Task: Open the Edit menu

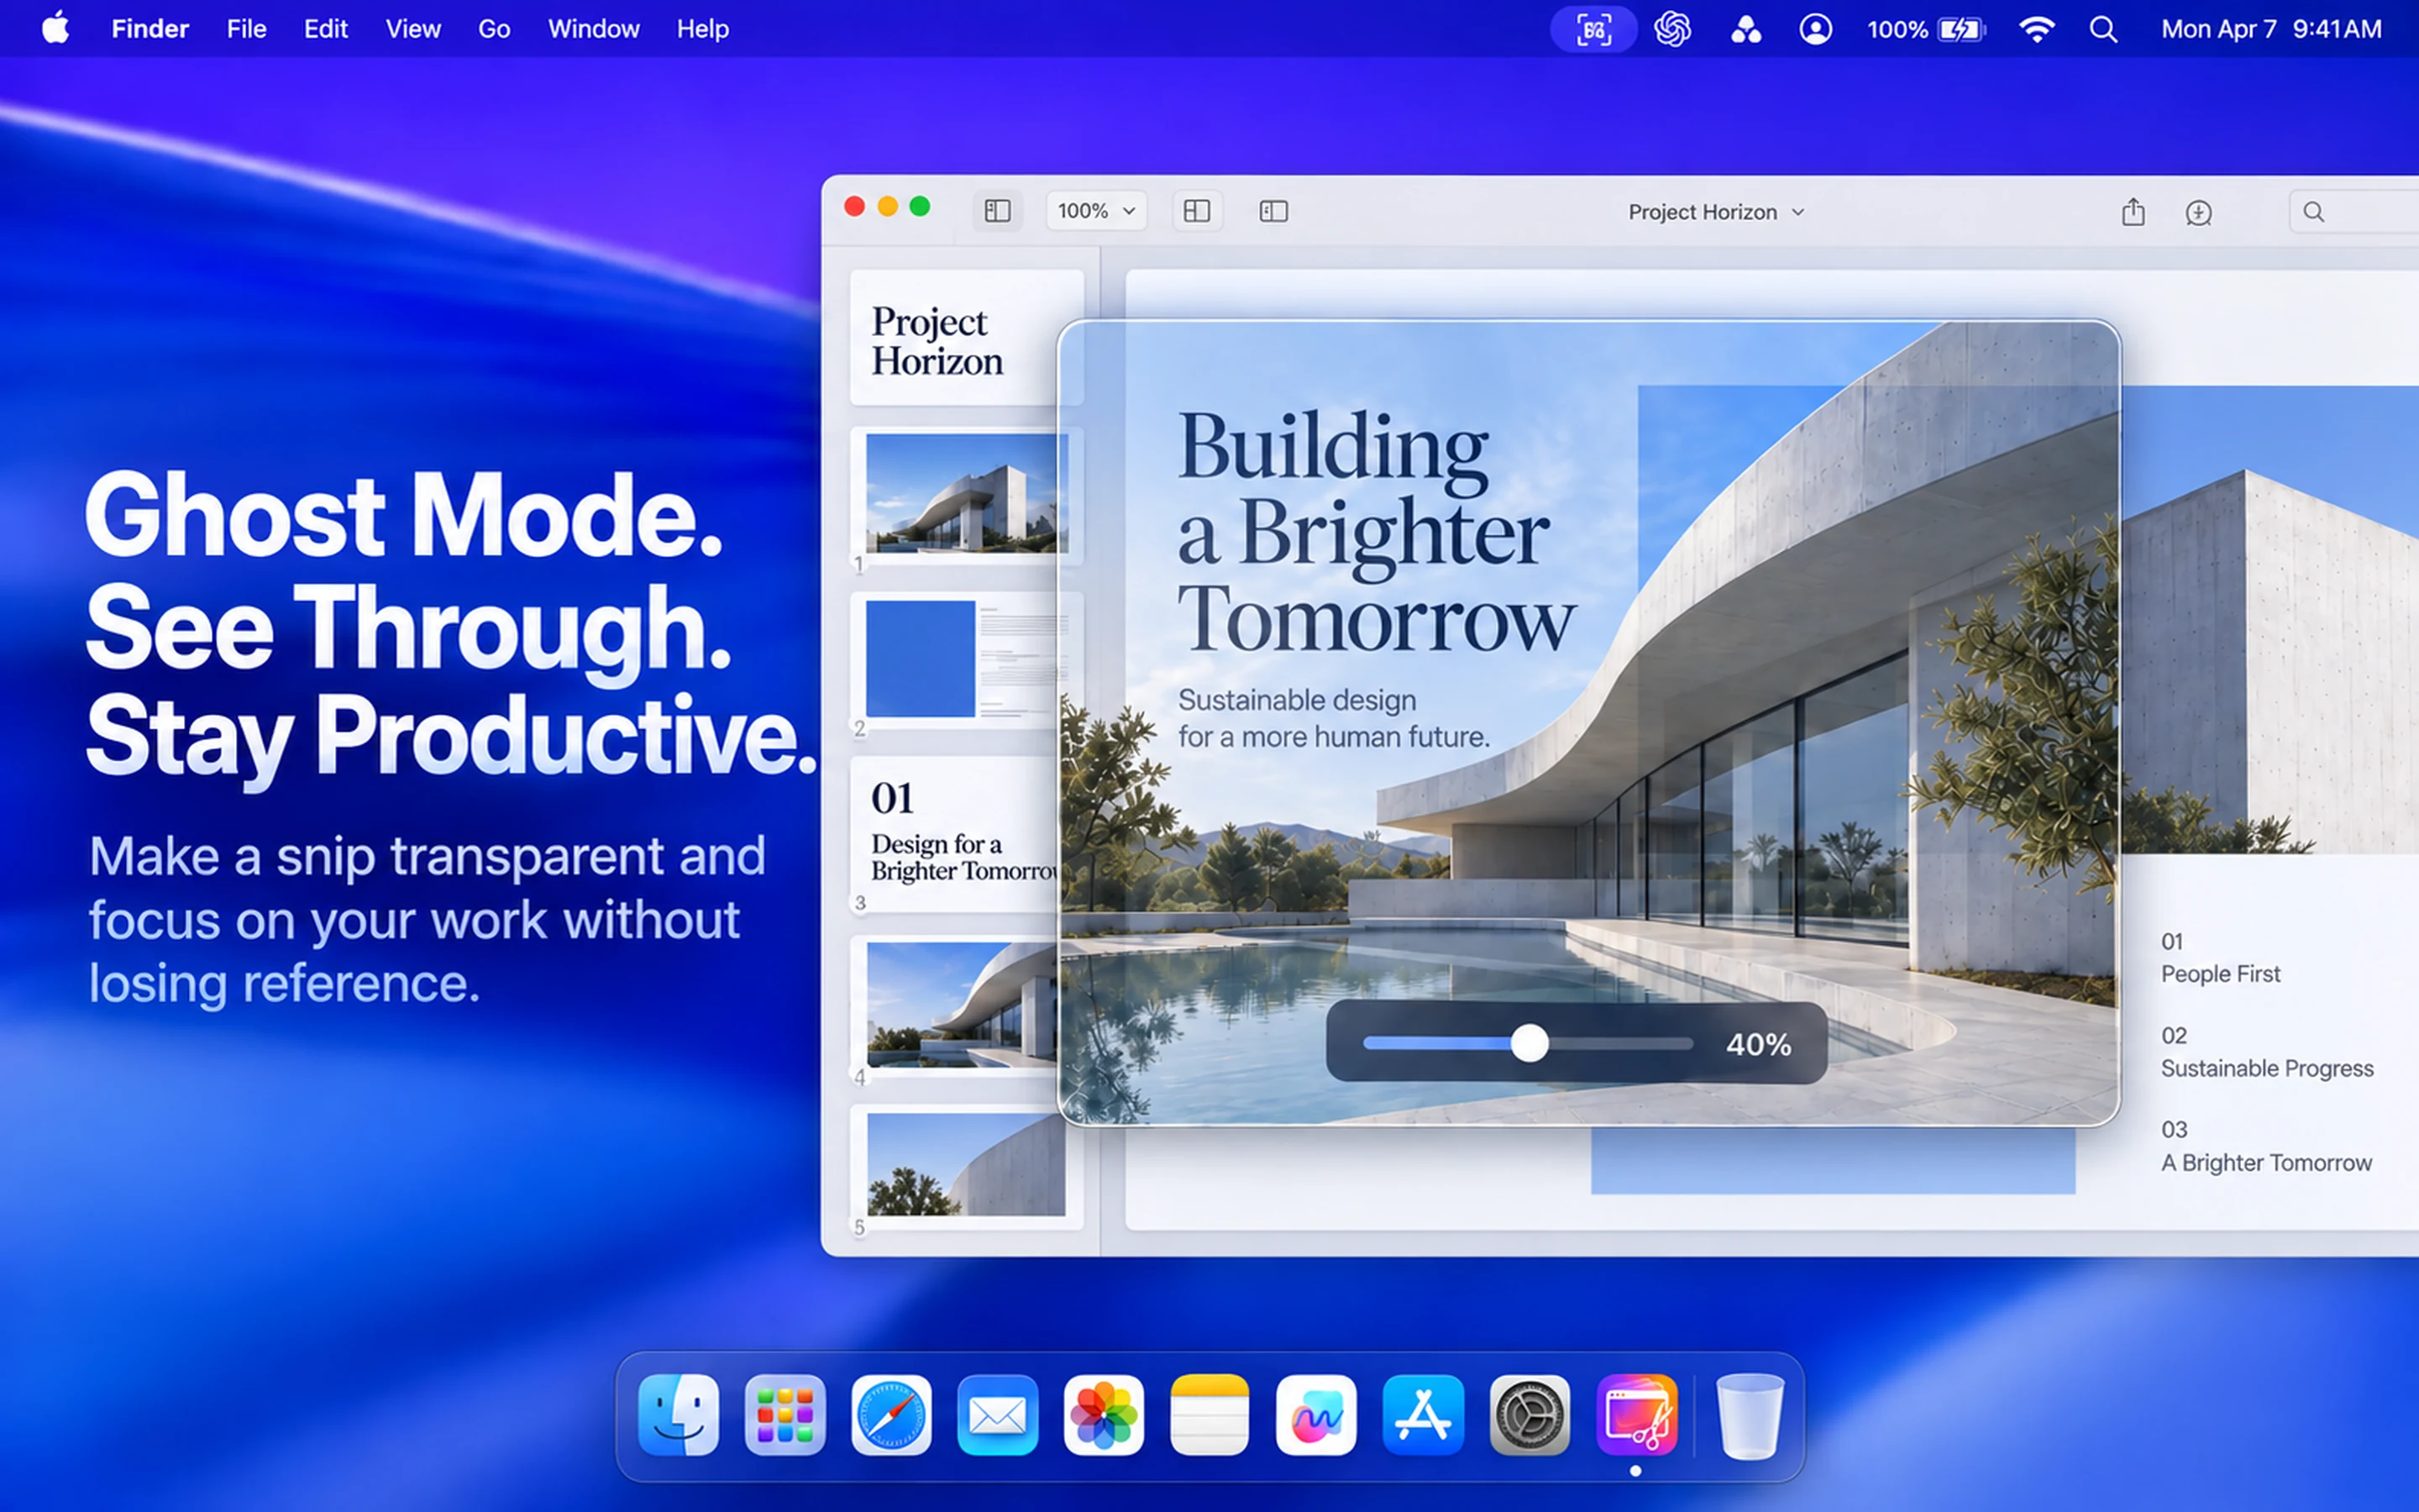Action: [x=326, y=29]
